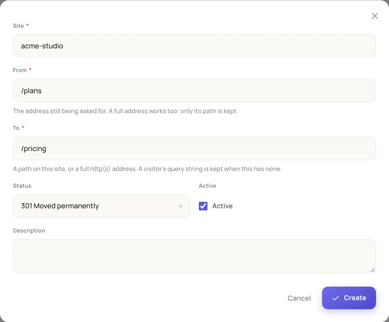
Task: Close the redirect dialog with the X
Action: 375,16
